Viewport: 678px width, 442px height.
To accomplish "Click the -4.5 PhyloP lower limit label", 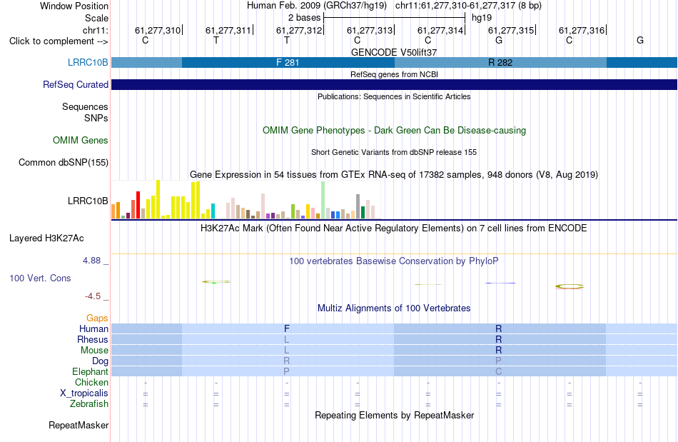I will (93, 296).
